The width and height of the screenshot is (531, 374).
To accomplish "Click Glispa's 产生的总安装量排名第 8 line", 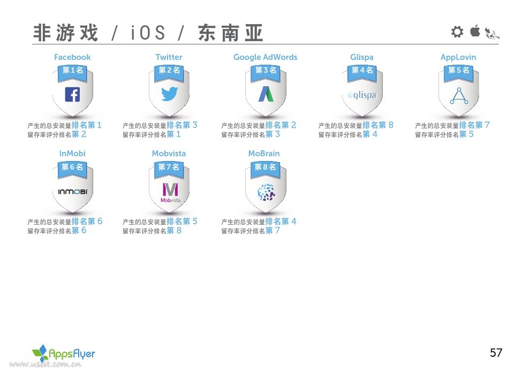I will 356,125.
